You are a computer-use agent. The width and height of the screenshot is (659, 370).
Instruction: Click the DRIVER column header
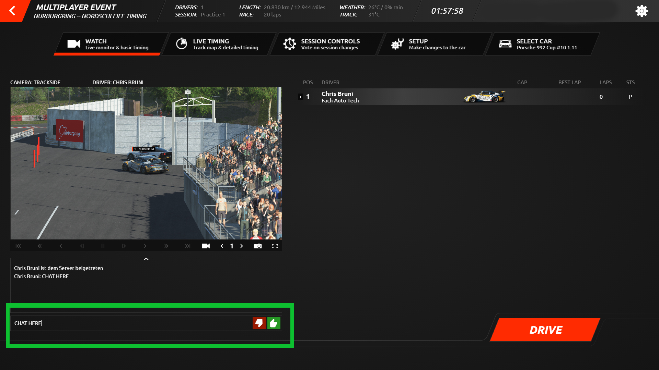(x=330, y=83)
